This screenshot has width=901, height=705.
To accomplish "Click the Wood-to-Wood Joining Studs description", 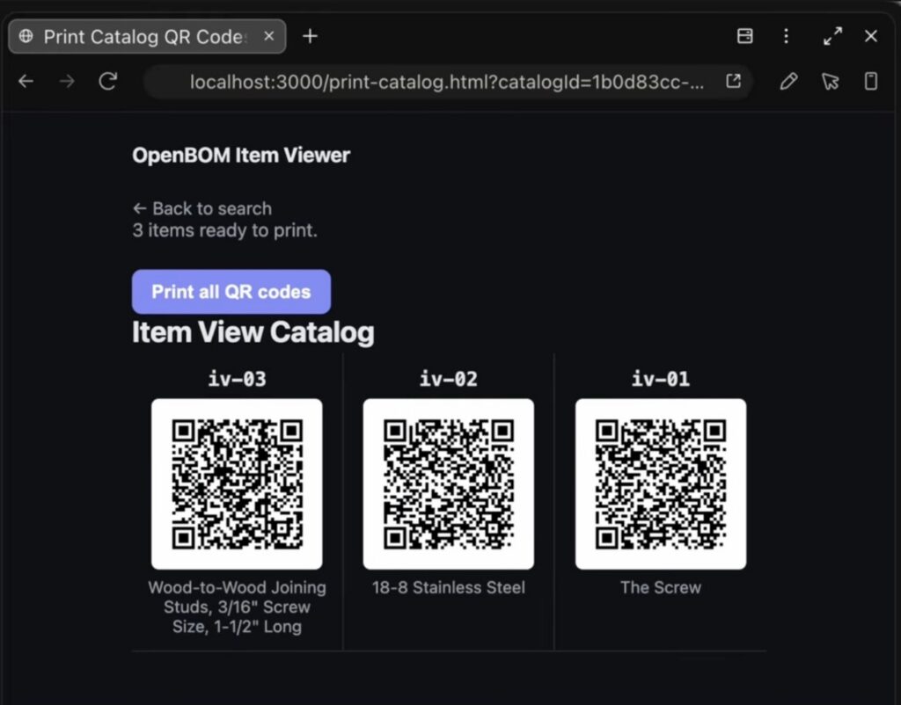I will [x=237, y=607].
